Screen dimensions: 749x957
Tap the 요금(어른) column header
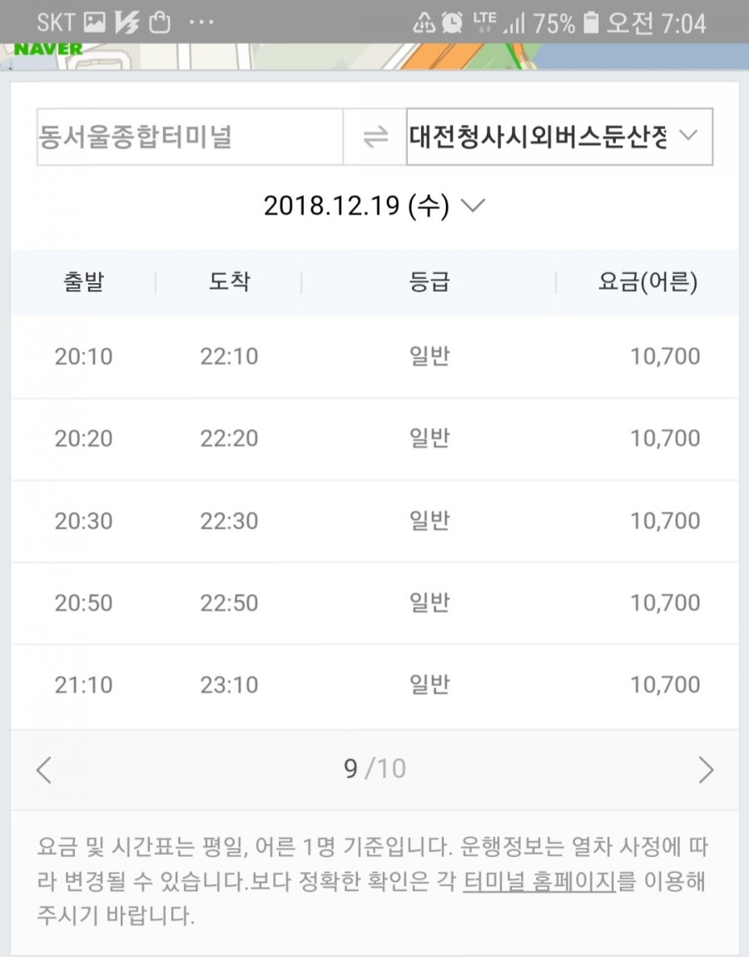pos(647,282)
